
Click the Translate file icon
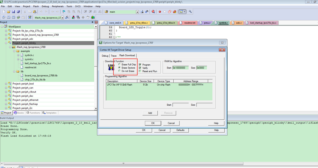pos(4,17)
